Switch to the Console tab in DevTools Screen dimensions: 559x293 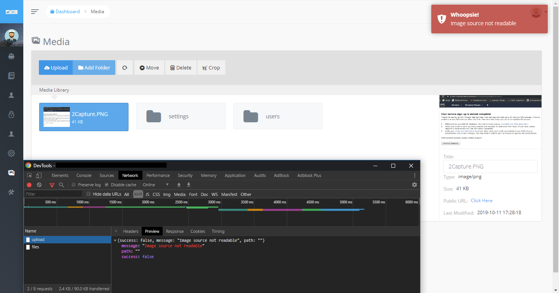coord(84,175)
